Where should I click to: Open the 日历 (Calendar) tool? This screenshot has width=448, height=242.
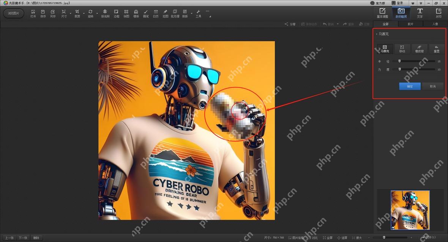pos(156,13)
